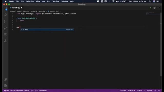164x92 pixels.
Task: Open macOS Spotlight search icon
Action: click(x=150, y=2)
